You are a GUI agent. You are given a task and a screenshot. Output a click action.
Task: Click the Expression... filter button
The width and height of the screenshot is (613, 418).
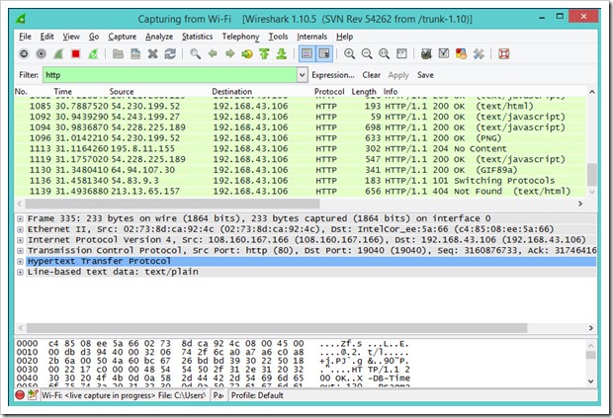coord(332,75)
